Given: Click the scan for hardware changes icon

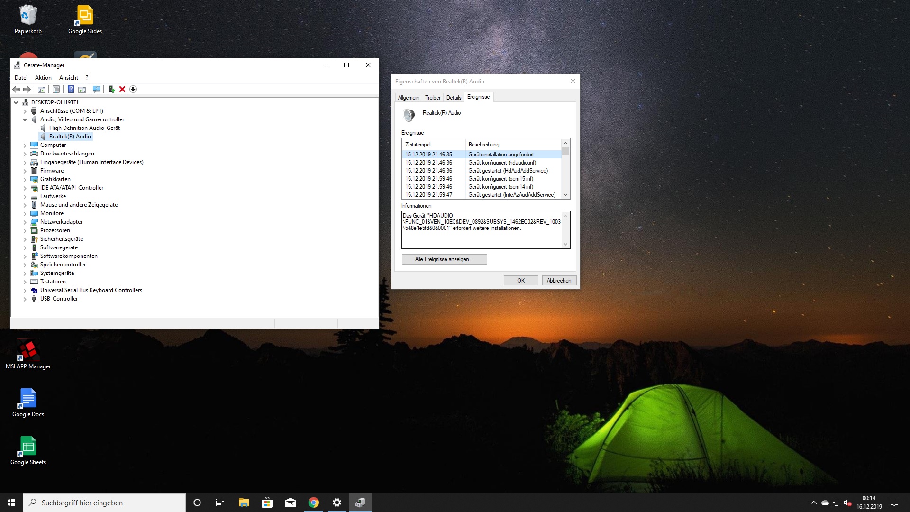Looking at the screenshot, I should tap(97, 89).
